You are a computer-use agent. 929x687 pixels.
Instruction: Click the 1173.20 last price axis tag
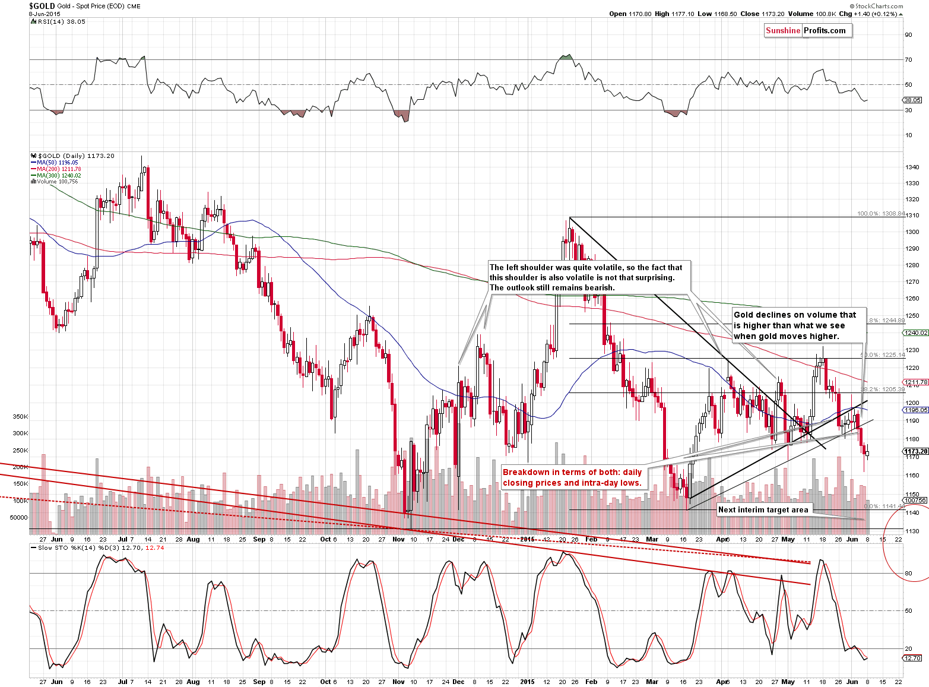[916, 451]
